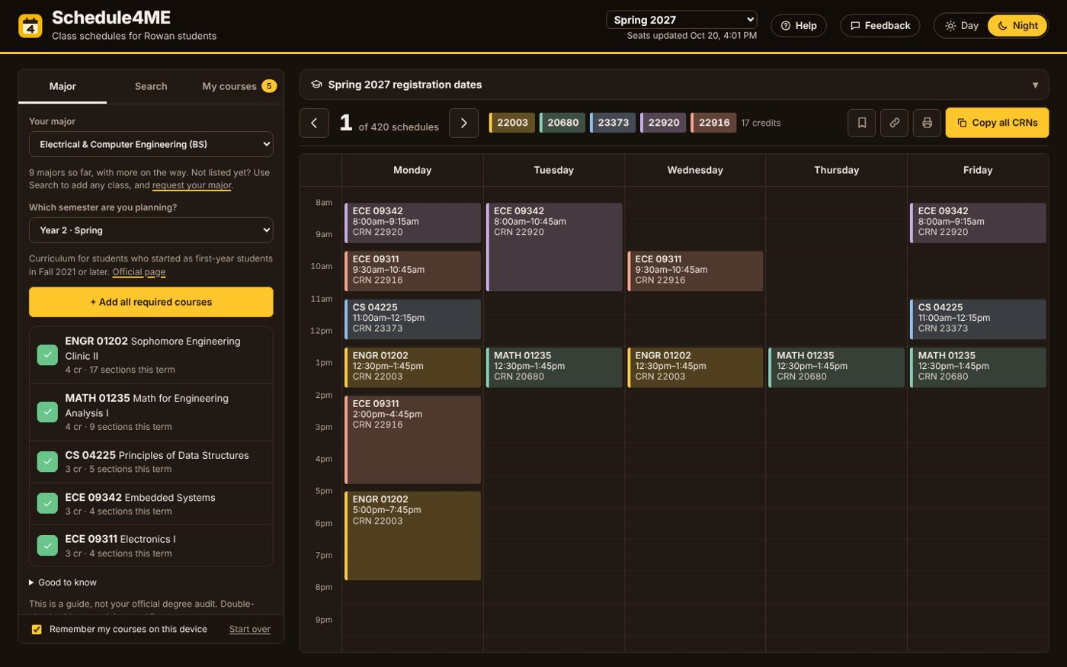Click the salmon CRN 22916 chip
The height and width of the screenshot is (667, 1067).
click(x=713, y=123)
